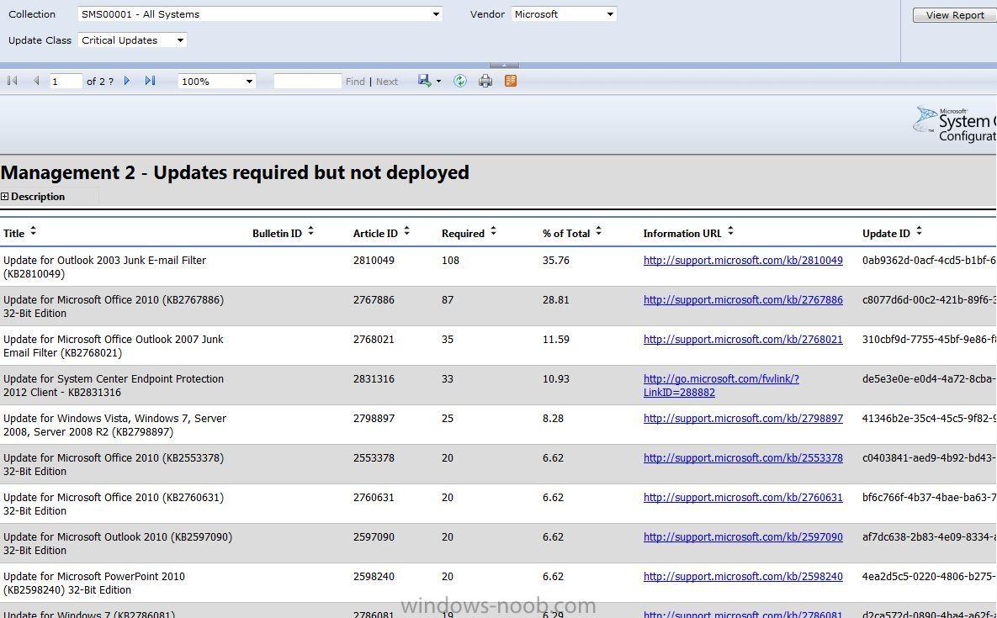Viewport: 997px width, 618px height.
Task: Sort the table by Title
Action: 33,232
